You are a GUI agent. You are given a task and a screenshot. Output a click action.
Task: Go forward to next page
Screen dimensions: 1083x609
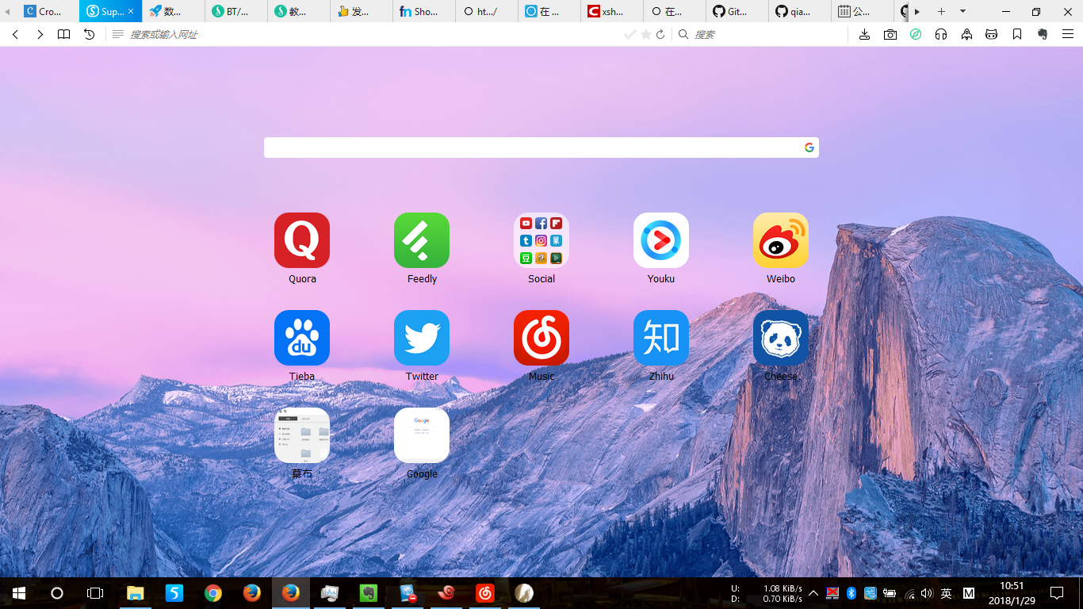pos(40,35)
